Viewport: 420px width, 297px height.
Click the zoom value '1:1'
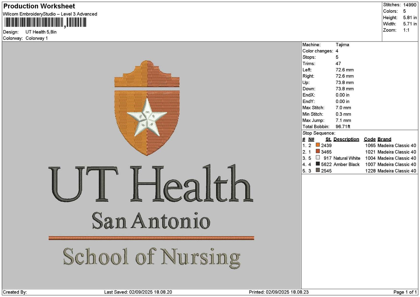point(406,30)
